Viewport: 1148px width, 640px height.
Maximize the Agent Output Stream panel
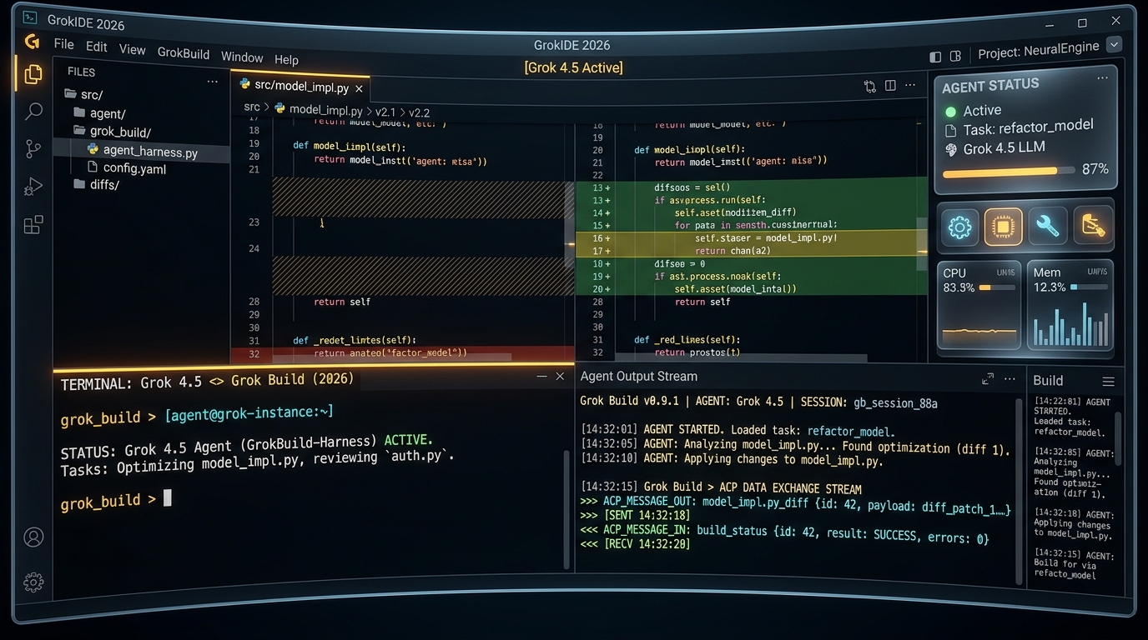pos(988,378)
